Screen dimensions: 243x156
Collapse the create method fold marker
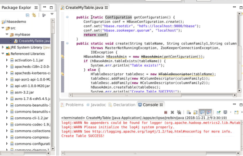tap(67, 43)
